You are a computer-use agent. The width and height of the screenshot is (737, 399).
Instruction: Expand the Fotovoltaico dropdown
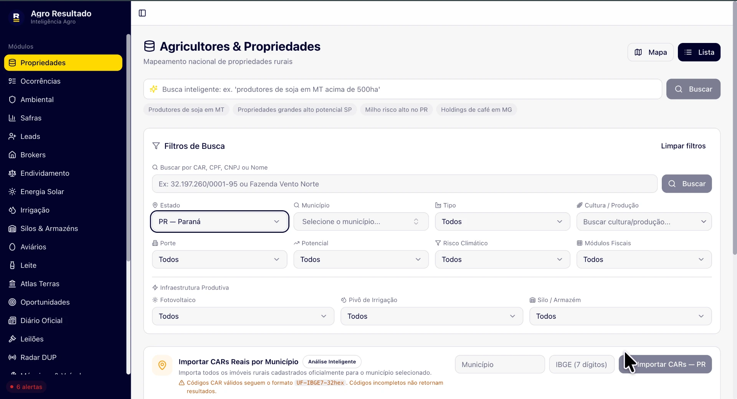pyautogui.click(x=243, y=316)
